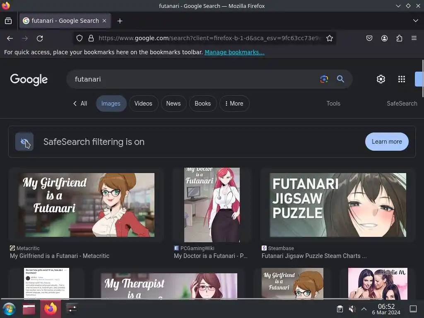Image resolution: width=424 pixels, height=318 pixels.
Task: Open the Q&A text screenshot thumbnail
Action: tap(46, 284)
